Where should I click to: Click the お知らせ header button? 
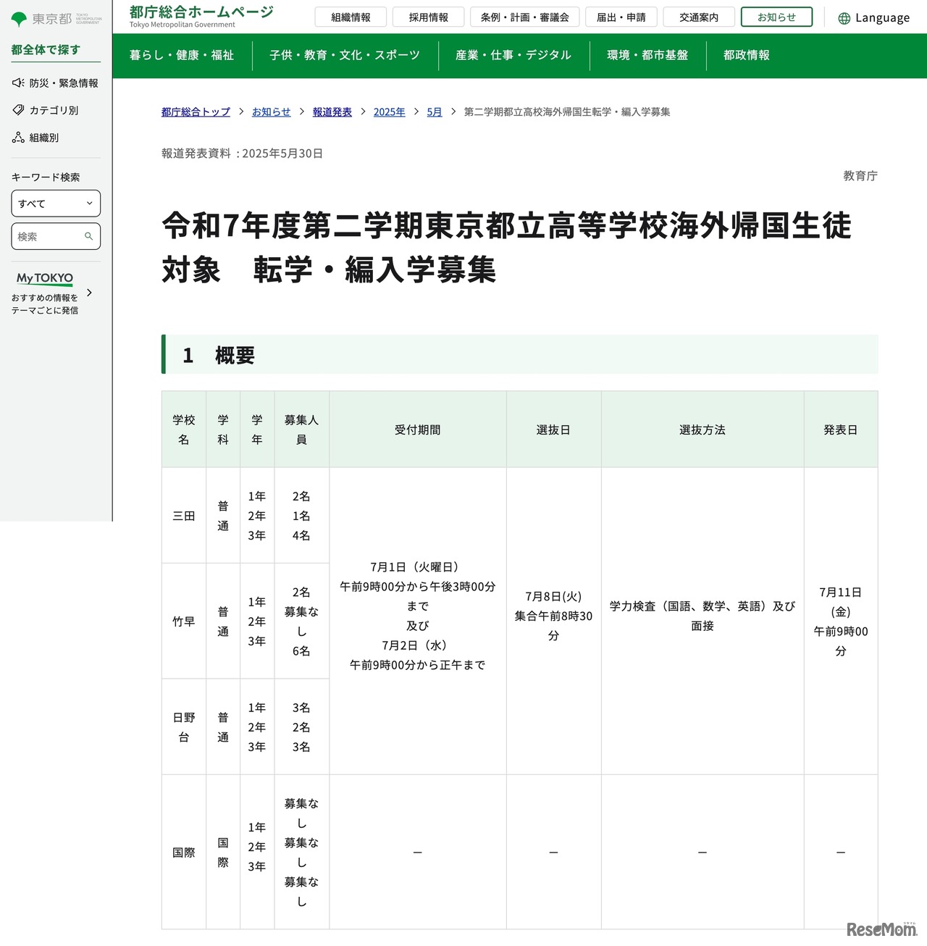[776, 17]
